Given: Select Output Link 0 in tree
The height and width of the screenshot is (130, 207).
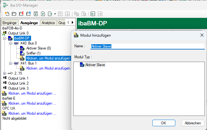Looking at the screenshot, I should pyautogui.click(x=19, y=33).
